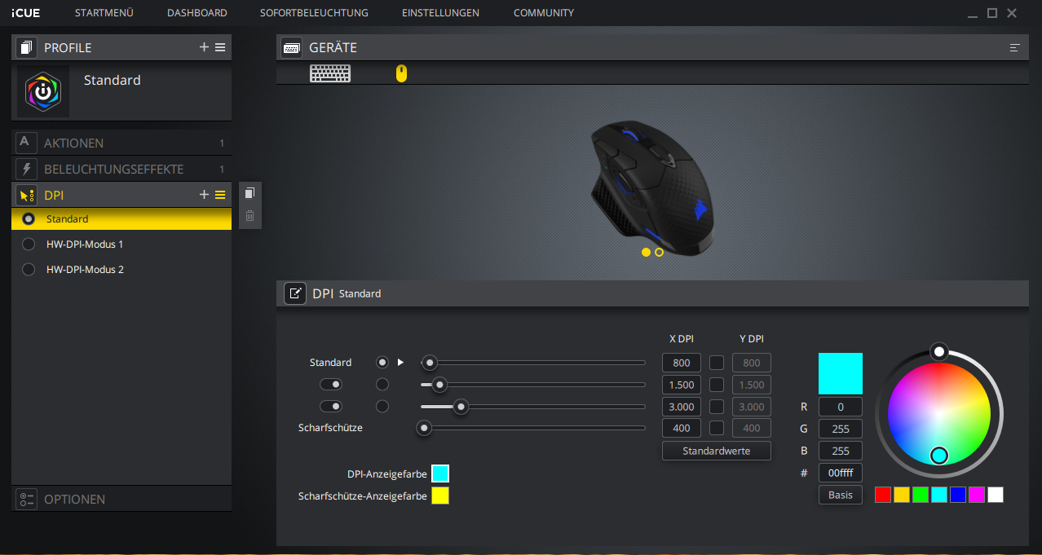This screenshot has width=1042, height=555.
Task: Click the R color value field
Action: [x=841, y=407]
